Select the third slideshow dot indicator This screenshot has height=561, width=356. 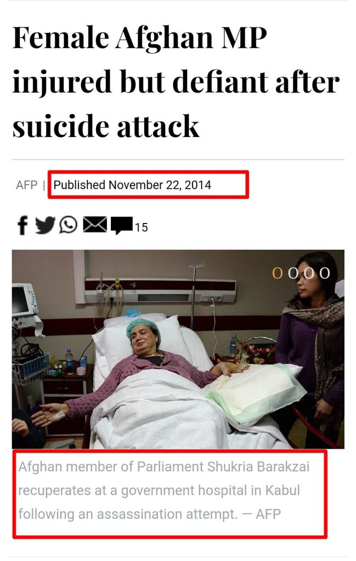coord(309,273)
